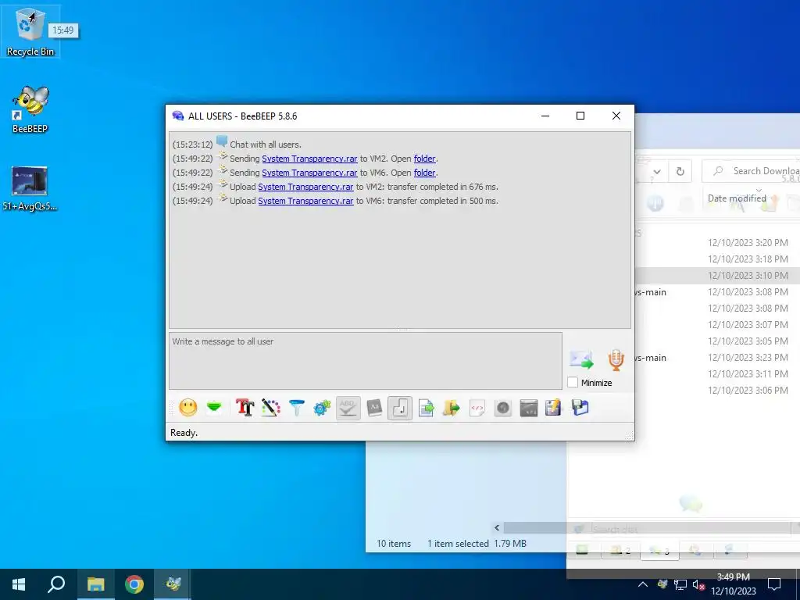Click the grey circular toolbar icon
Viewport: 800px width, 600px height.
[503, 408]
